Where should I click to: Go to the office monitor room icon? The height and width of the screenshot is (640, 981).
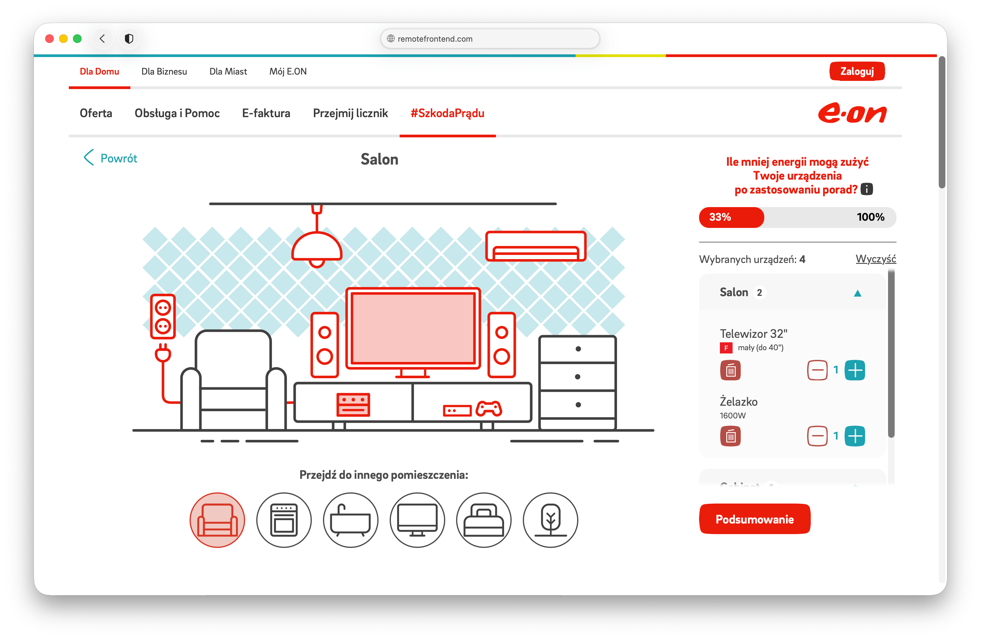pyautogui.click(x=417, y=520)
